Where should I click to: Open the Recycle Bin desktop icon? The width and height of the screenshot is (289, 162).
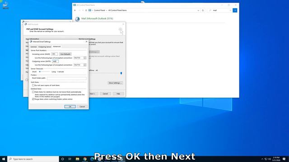click(x=5, y=5)
